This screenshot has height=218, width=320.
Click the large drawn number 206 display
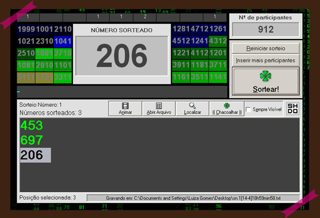pos(121,56)
